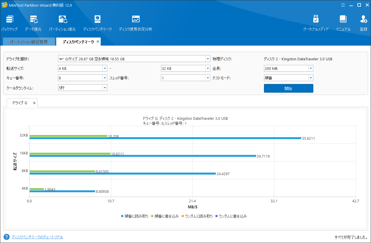Toggle 順番に読み取り legend swatch

(122, 216)
